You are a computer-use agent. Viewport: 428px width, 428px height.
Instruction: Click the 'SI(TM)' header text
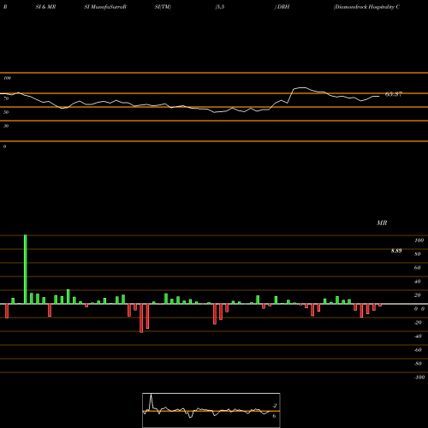(x=163, y=7)
